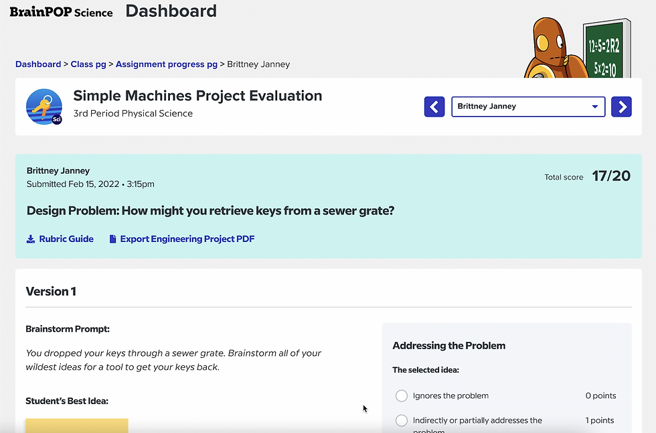The height and width of the screenshot is (433, 656).
Task: Click the Rubric Guide download icon
Action: [31, 239]
